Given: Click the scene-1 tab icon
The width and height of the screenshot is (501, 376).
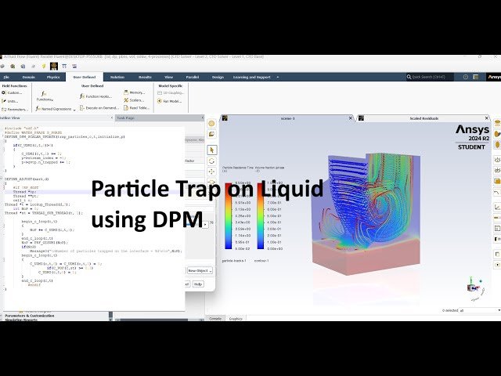Looking at the screenshot, I should pyautogui.click(x=225, y=118).
